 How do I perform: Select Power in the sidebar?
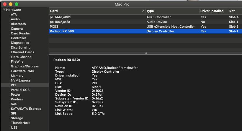tap(15, 94)
